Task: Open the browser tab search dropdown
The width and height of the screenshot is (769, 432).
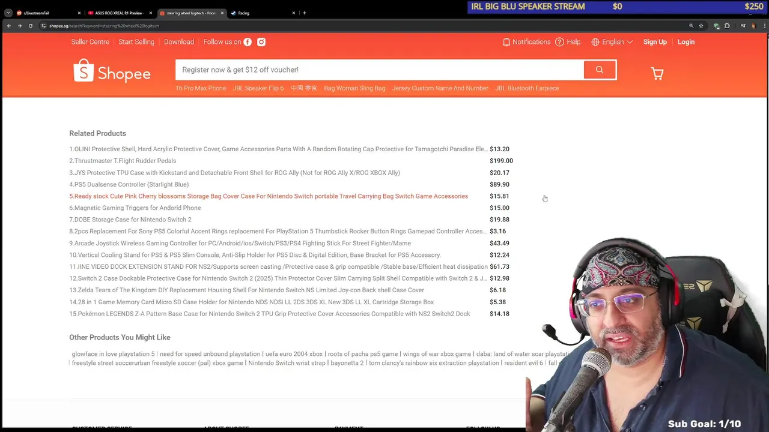Action: point(8,13)
